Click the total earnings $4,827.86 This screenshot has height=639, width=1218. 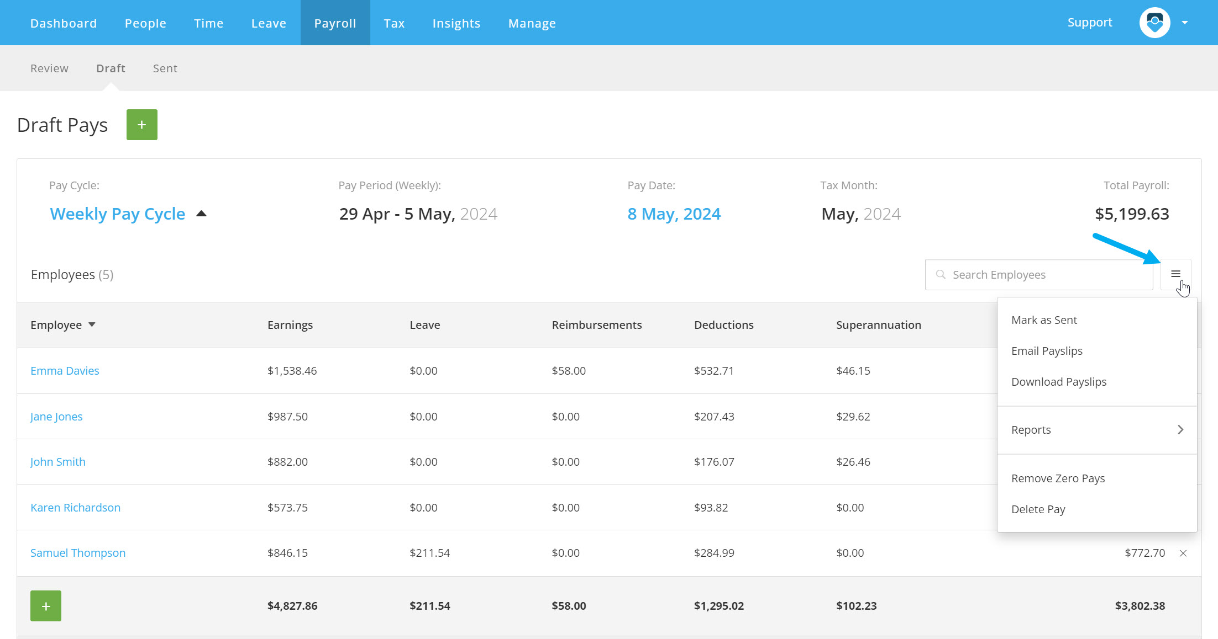click(x=292, y=606)
